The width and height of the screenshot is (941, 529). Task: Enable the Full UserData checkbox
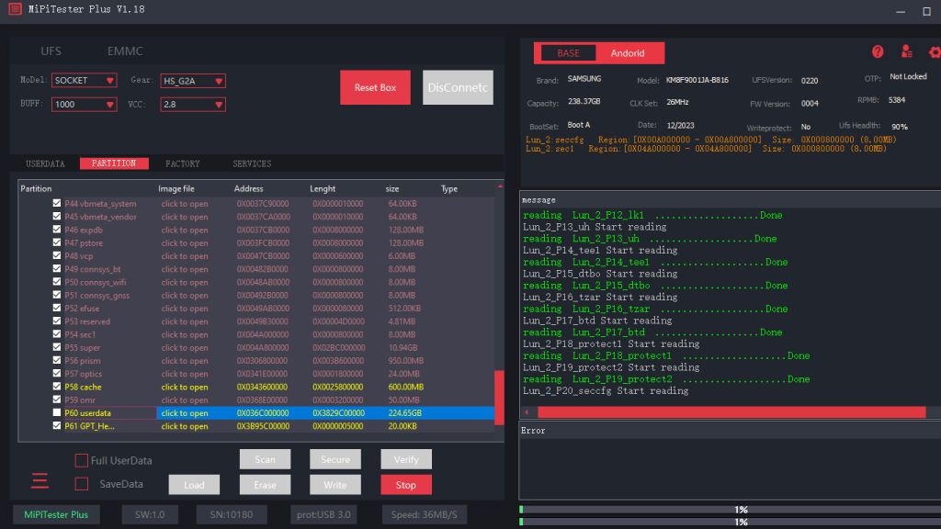tap(81, 460)
